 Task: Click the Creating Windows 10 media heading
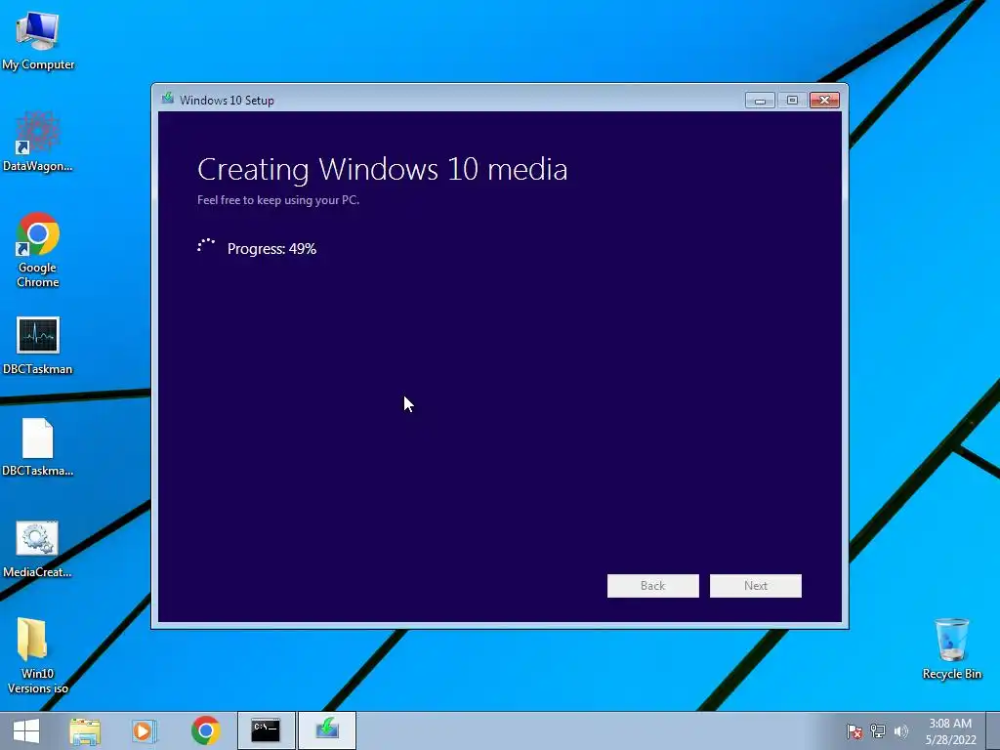383,169
